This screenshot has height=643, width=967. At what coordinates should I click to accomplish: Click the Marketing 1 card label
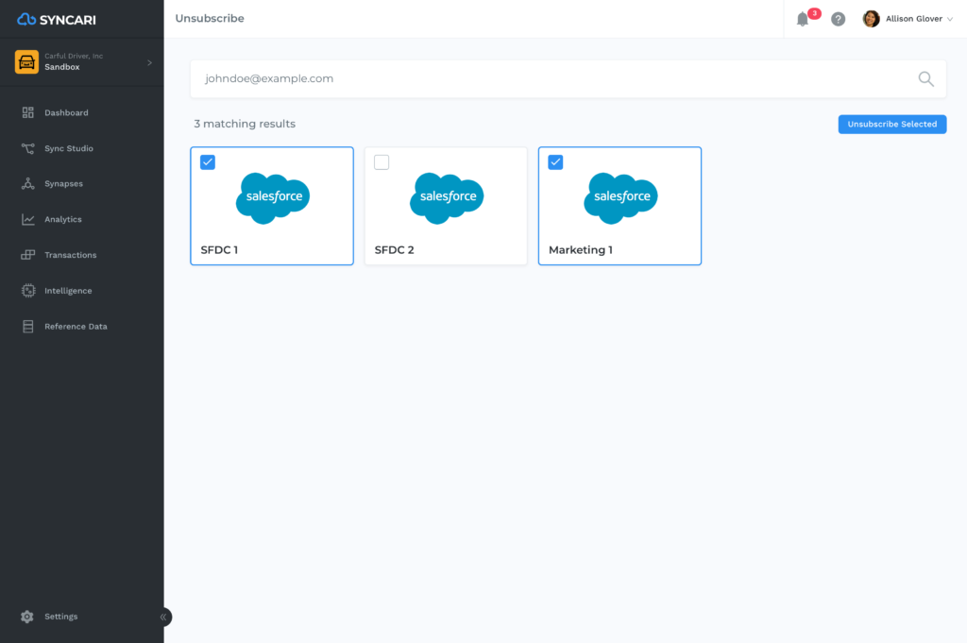(581, 249)
